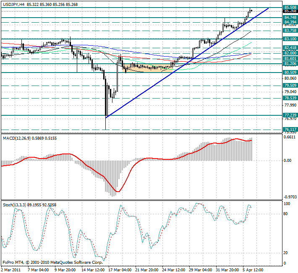
Task: Click the current price label 85.268
Action: [290, 11]
